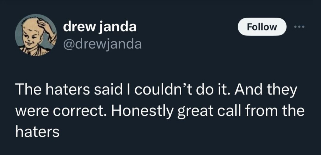Viewport: 321px width, 155px height.
Task: Open the three-dot more options menu
Action: (x=299, y=27)
